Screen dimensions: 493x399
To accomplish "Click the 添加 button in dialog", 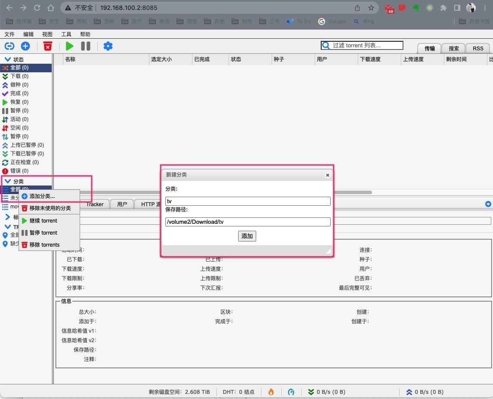I will (x=247, y=236).
